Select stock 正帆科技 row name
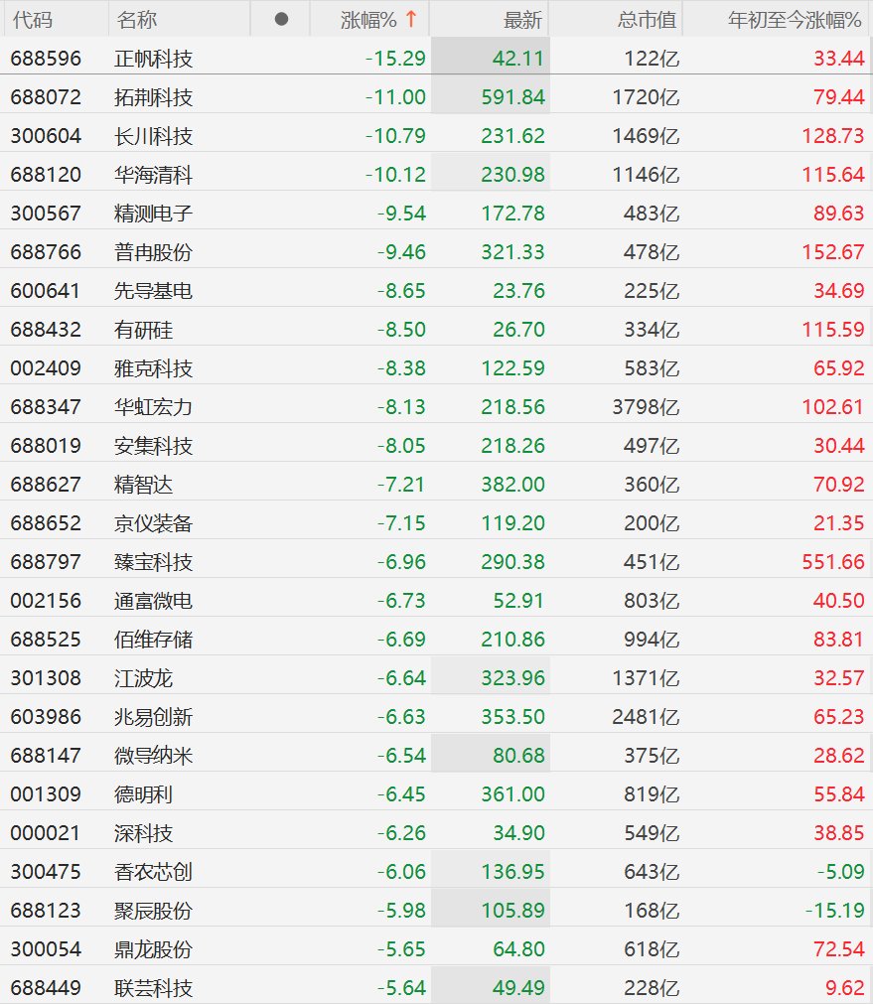This screenshot has width=873, height=1004. click(x=153, y=59)
